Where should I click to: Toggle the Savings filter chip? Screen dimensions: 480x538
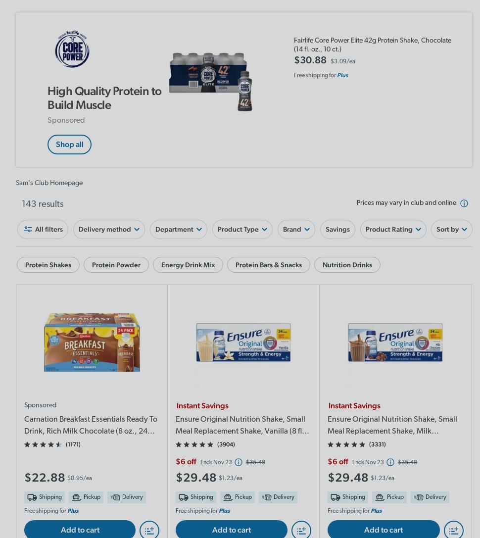337,229
